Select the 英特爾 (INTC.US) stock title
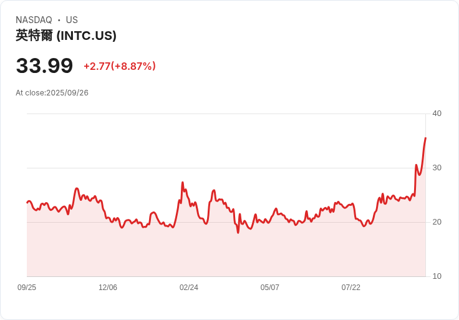Screen dimensions: 459x320 (66, 36)
